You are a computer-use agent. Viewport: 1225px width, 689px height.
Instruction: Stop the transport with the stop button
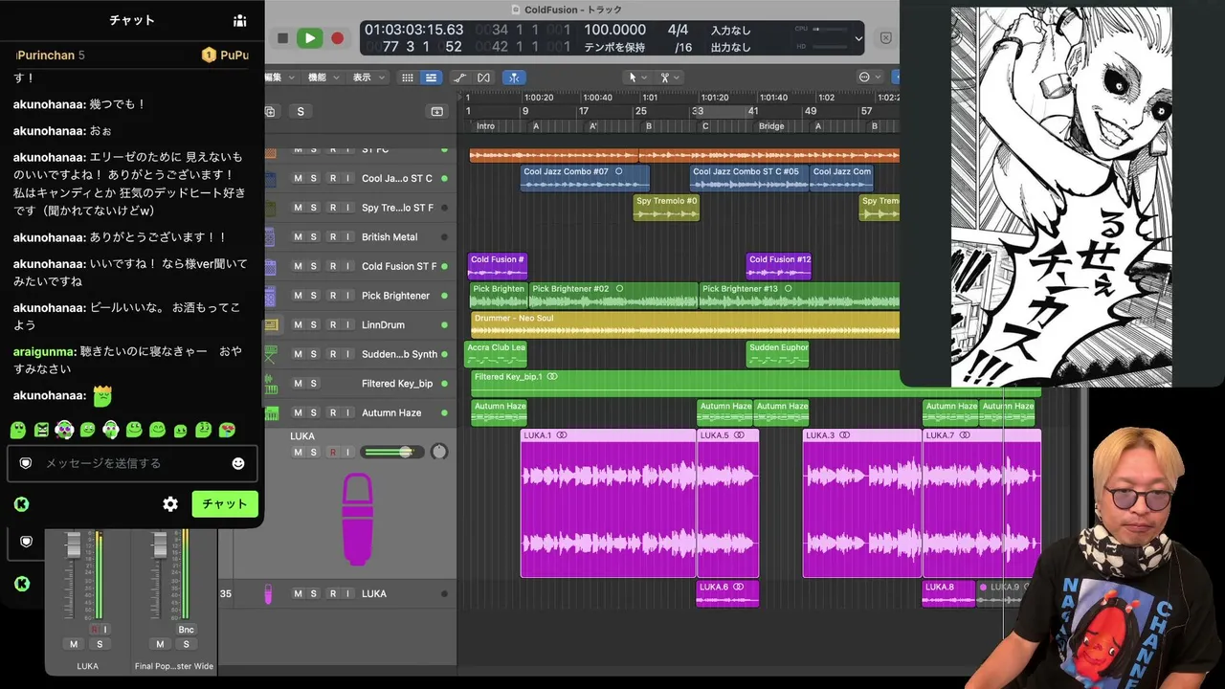coord(282,38)
